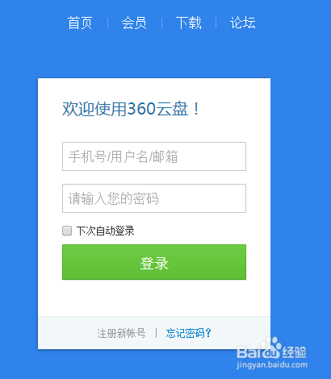Click the separator between 下载 and 论坛
This screenshot has height=379, width=331.
coord(216,23)
